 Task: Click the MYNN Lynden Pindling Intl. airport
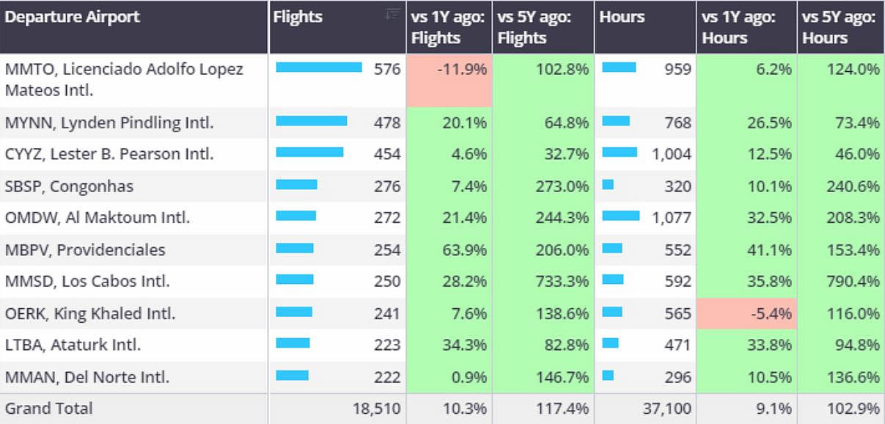click(x=109, y=123)
